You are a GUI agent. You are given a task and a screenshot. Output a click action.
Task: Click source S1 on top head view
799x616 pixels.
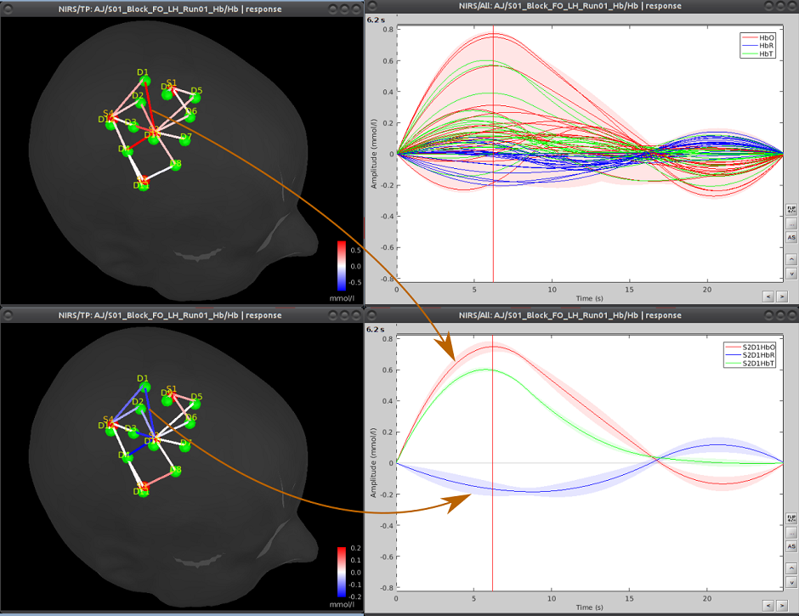(x=173, y=88)
